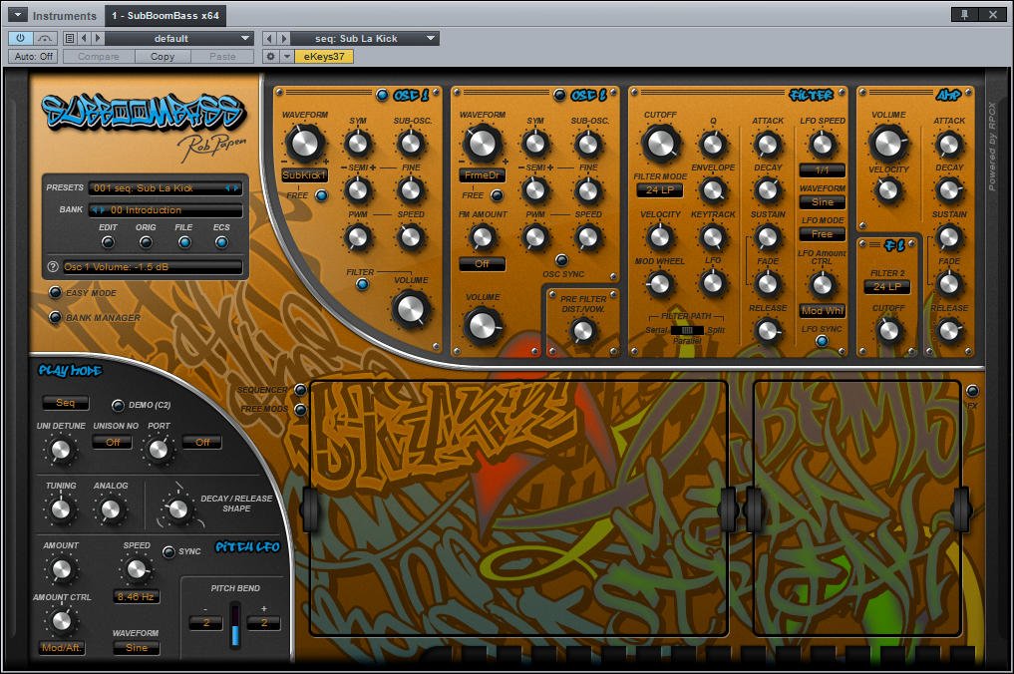Go to previous preset arrow beside default
1014x674 pixels.
[85, 38]
